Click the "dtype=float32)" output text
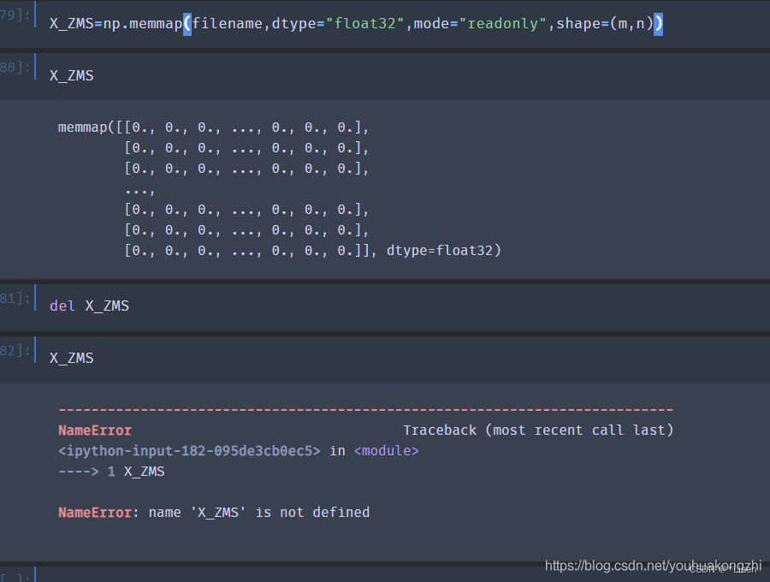The height and width of the screenshot is (582, 770). coord(444,251)
